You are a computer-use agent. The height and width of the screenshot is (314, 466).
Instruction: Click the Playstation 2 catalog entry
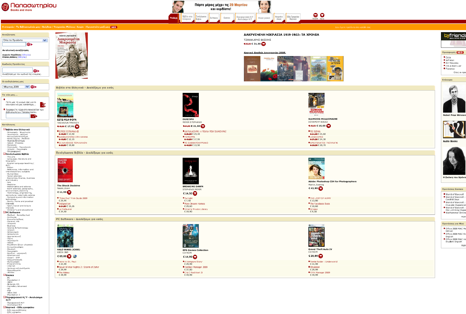14,280
